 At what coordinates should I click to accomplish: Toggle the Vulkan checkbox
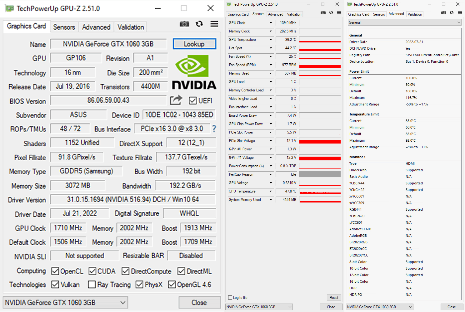(x=55, y=284)
